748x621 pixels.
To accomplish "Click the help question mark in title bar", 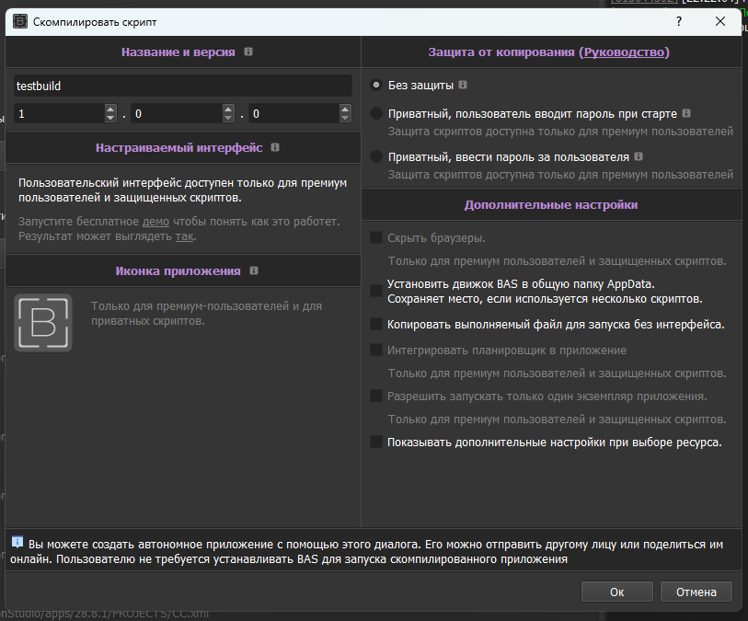I will pyautogui.click(x=679, y=19).
